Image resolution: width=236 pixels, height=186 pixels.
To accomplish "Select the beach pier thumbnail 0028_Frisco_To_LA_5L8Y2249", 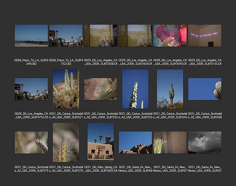I will pyautogui.click(x=31, y=36).
